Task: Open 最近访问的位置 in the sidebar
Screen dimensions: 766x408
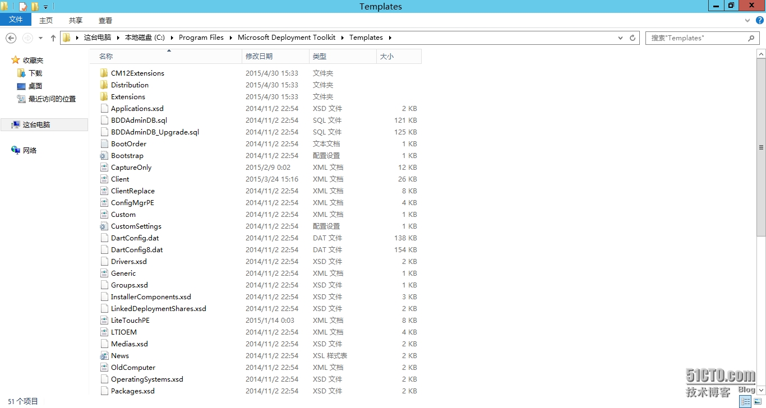Action: tap(52, 99)
